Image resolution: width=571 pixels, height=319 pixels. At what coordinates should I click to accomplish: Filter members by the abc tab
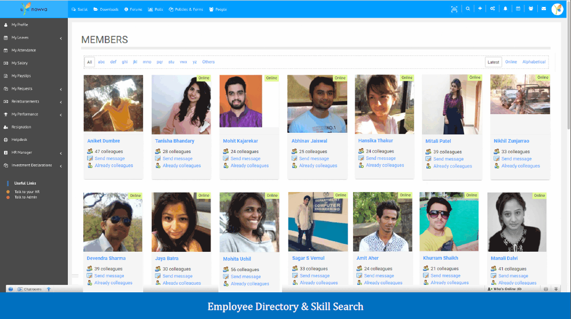[101, 62]
